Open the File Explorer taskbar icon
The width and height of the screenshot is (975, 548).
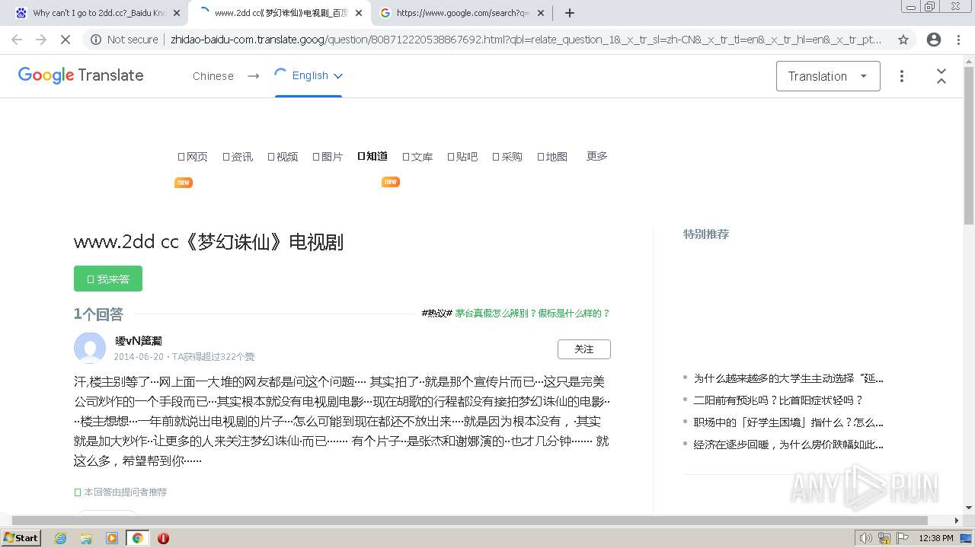click(x=86, y=538)
